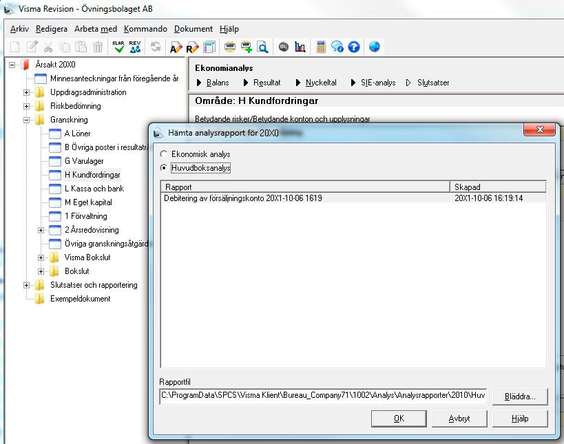Jump to Resultat section link
This screenshot has height=444, width=564.
pyautogui.click(x=267, y=83)
